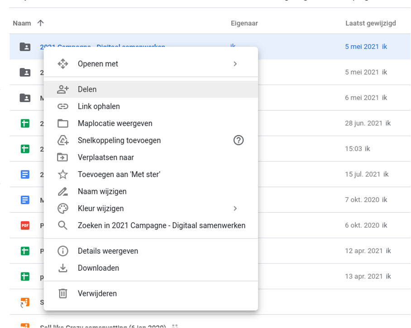411x328 pixels.
Task: Click the Verplaatsen naar folder-arrow icon
Action: click(63, 158)
